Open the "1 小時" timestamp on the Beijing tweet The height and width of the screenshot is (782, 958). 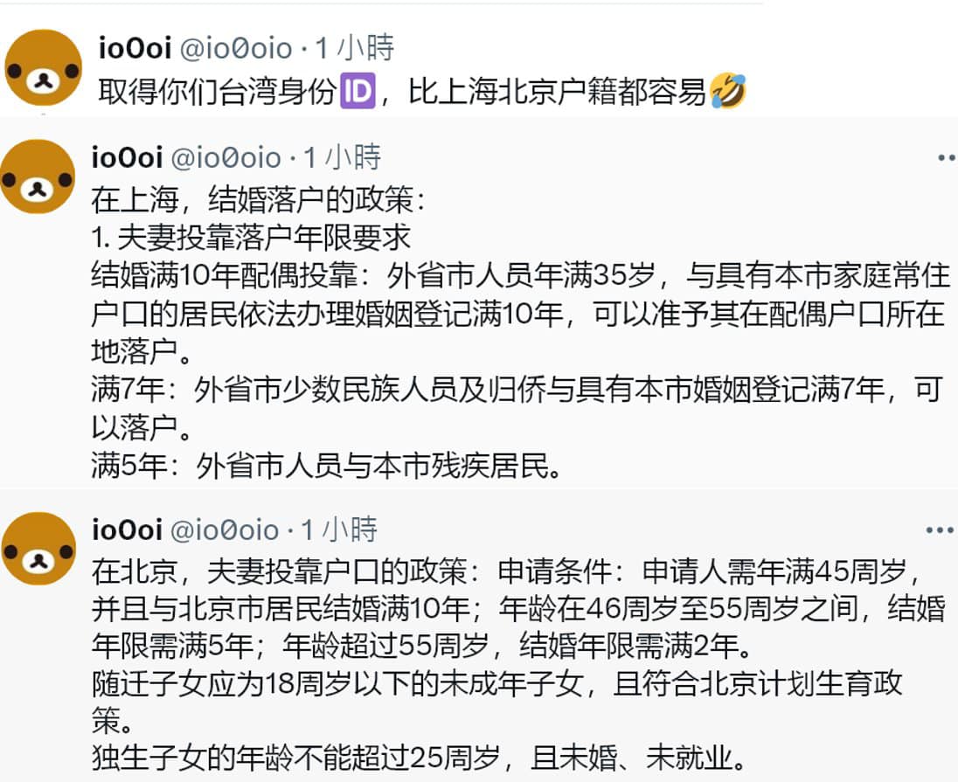(339, 530)
